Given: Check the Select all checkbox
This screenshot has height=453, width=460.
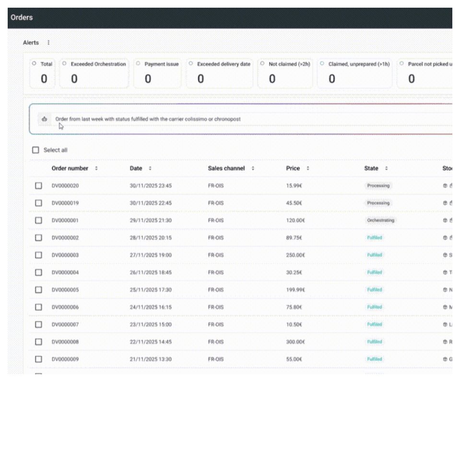Looking at the screenshot, I should [x=35, y=150].
